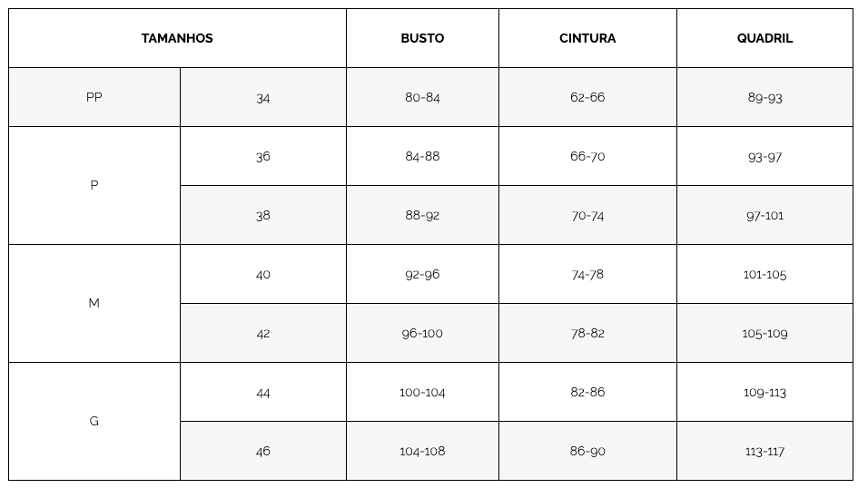Image resolution: width=858 pixels, height=488 pixels.
Task: Select hip measurement 89-93
Action: point(764,97)
